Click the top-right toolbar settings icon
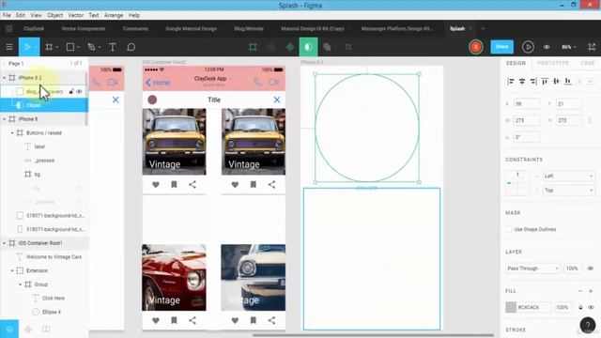601x338 pixels. tap(592, 47)
